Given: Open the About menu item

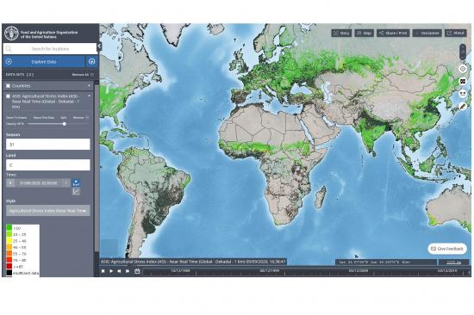Looking at the screenshot, I should [x=456, y=33].
